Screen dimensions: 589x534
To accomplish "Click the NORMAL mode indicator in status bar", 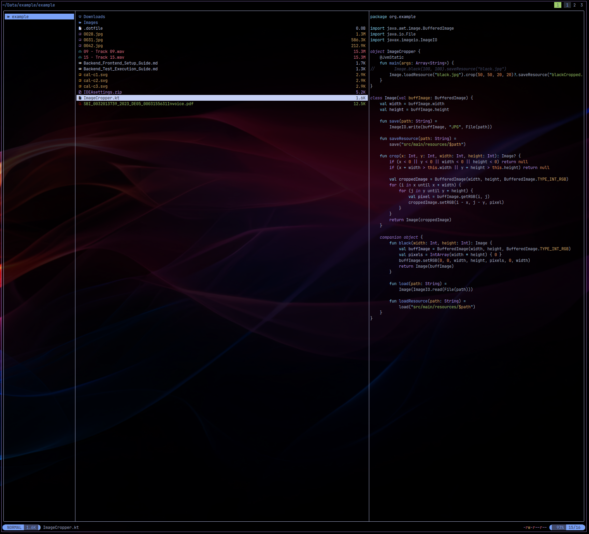I will click(14, 528).
